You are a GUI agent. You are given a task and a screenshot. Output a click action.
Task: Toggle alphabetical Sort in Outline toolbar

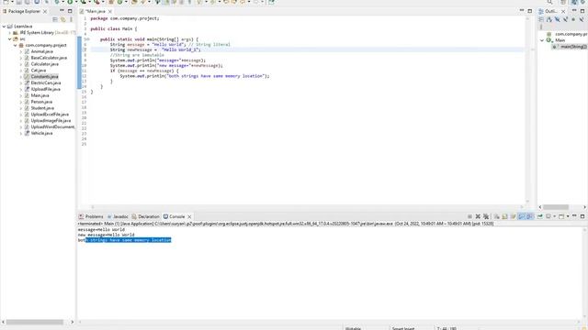tap(549, 19)
